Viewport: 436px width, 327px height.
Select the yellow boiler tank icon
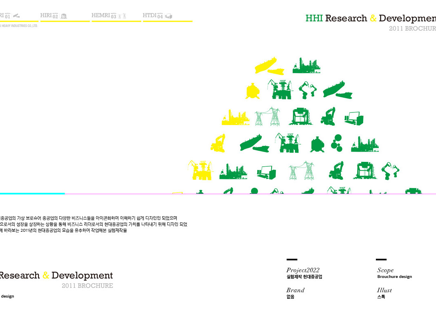(252, 91)
